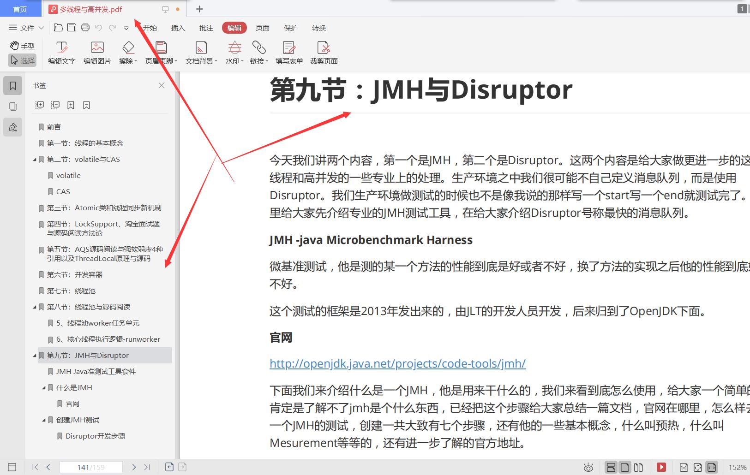Open the quick access toolbar customize arrow
Image resolution: width=750 pixels, height=475 pixels.
point(126,28)
